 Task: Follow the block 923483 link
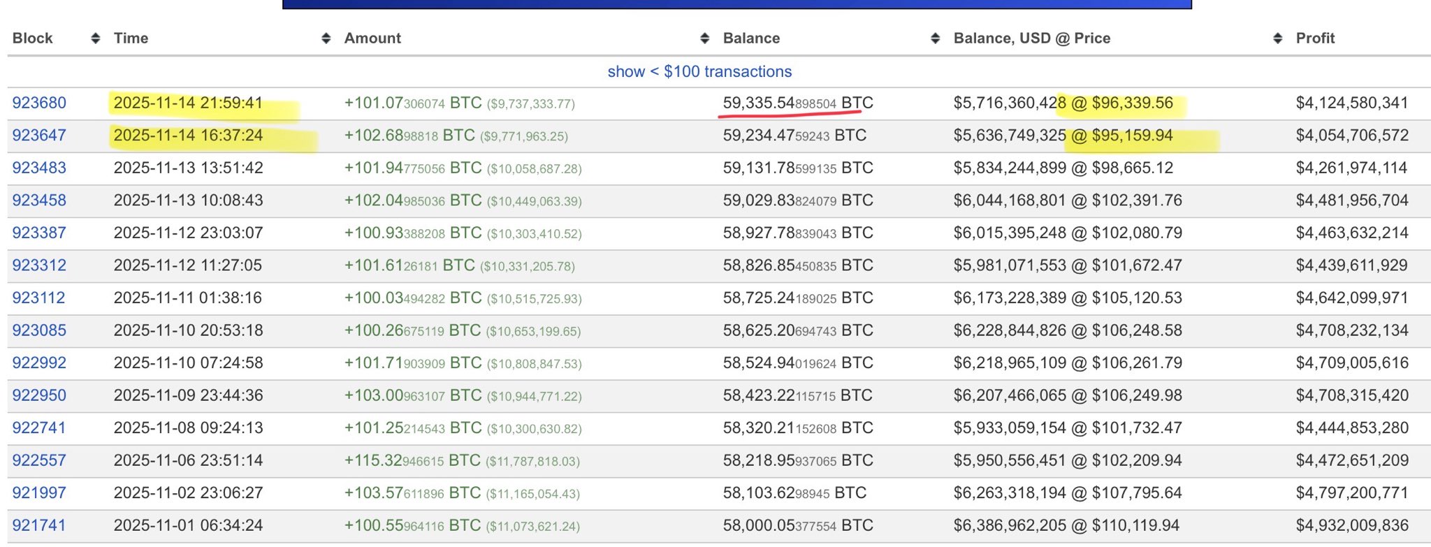pos(39,168)
